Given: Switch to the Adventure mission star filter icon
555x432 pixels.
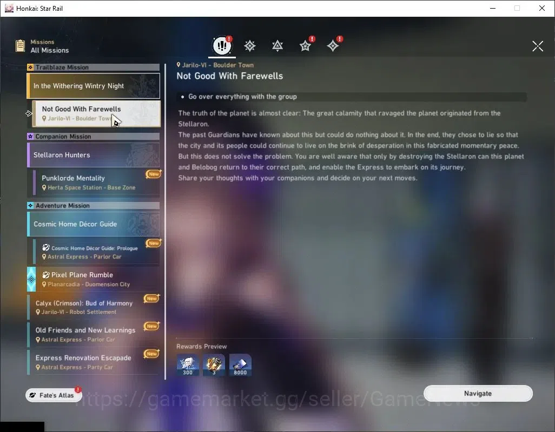Looking at the screenshot, I should point(305,46).
